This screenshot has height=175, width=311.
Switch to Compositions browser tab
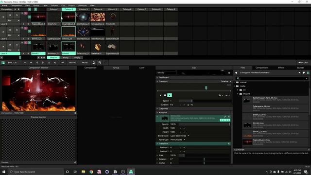(262, 68)
